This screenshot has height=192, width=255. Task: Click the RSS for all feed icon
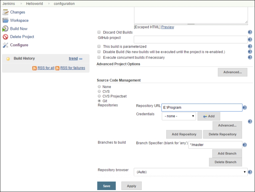[34, 68]
